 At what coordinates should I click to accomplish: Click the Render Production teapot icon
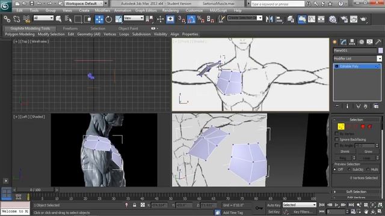coord(363,19)
